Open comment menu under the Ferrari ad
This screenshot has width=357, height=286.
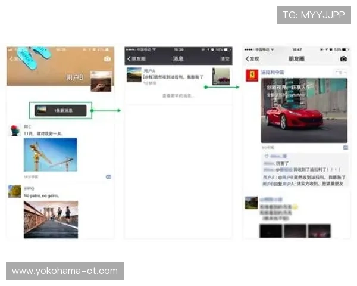coord(345,148)
